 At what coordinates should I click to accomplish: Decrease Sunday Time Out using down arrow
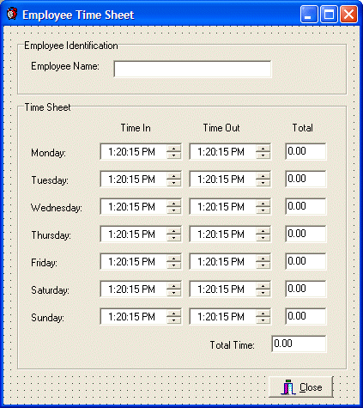[x=263, y=320]
